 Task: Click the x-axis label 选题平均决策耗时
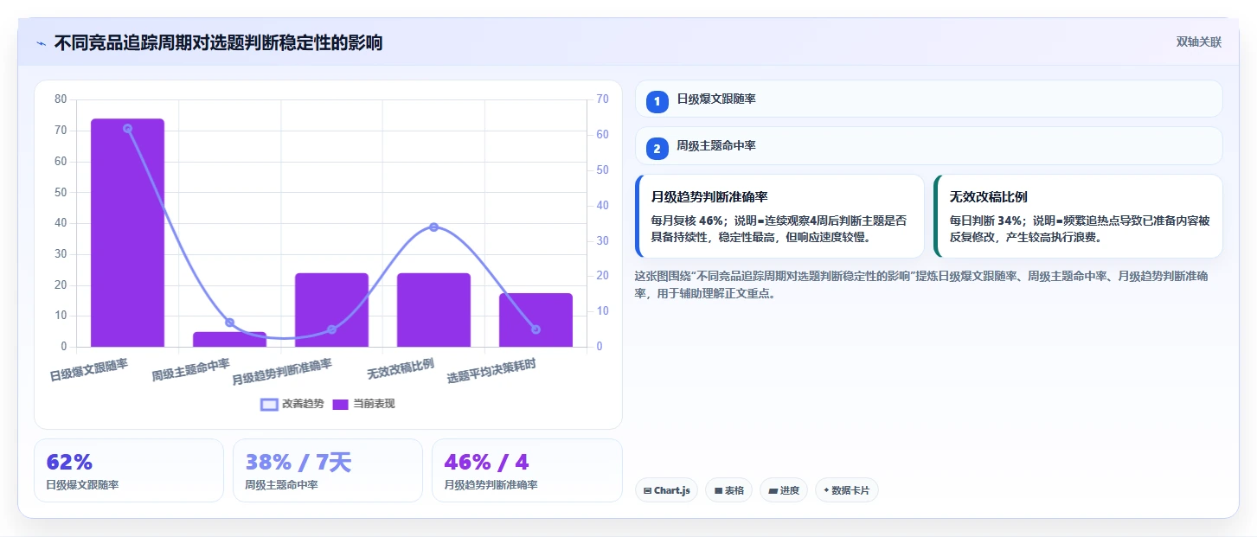pyautogui.click(x=491, y=372)
